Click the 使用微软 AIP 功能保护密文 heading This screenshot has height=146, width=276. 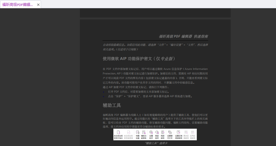click(139, 59)
